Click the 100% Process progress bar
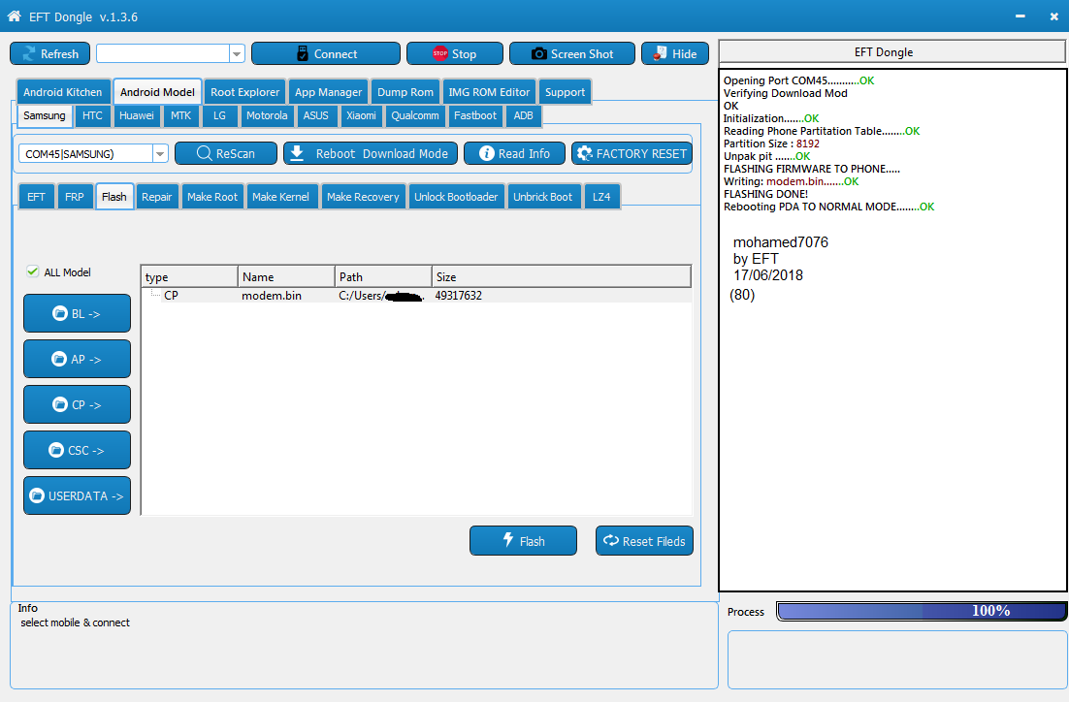This screenshot has width=1069, height=702. [x=922, y=611]
